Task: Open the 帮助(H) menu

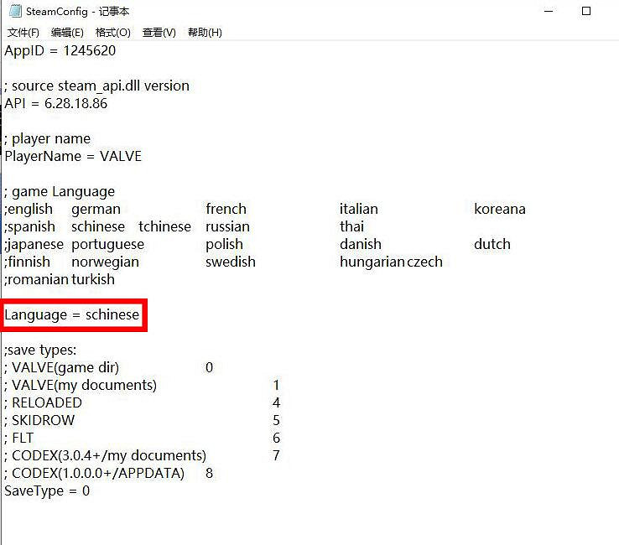Action: (205, 33)
